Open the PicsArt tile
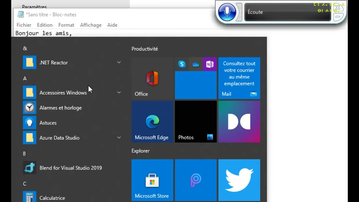Viewport: 359px width, 202px height. click(196, 180)
